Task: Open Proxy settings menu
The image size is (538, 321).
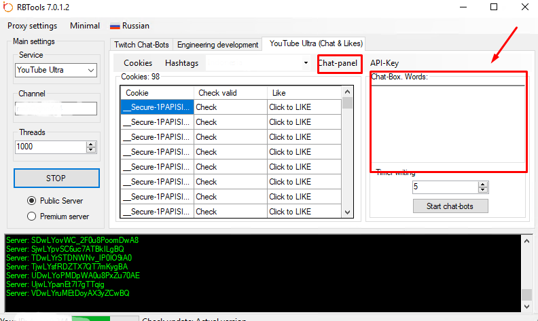Action: [x=32, y=26]
